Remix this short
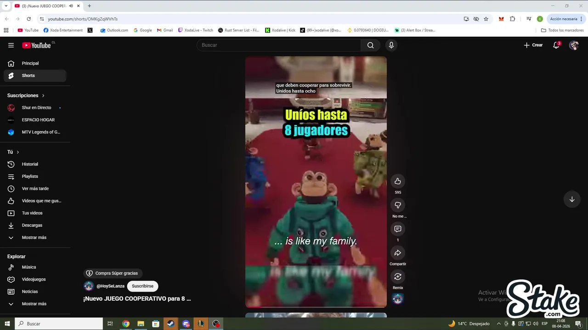 pyautogui.click(x=398, y=276)
